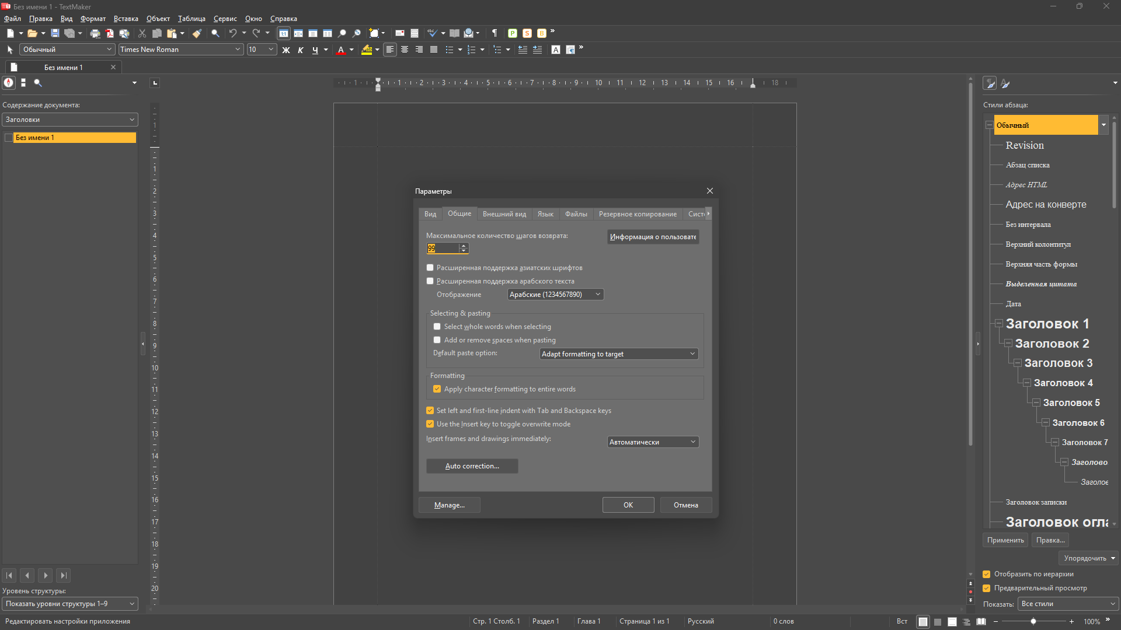Open paragraph style 'Обычный' toolbar dropdown

pyautogui.click(x=67, y=50)
